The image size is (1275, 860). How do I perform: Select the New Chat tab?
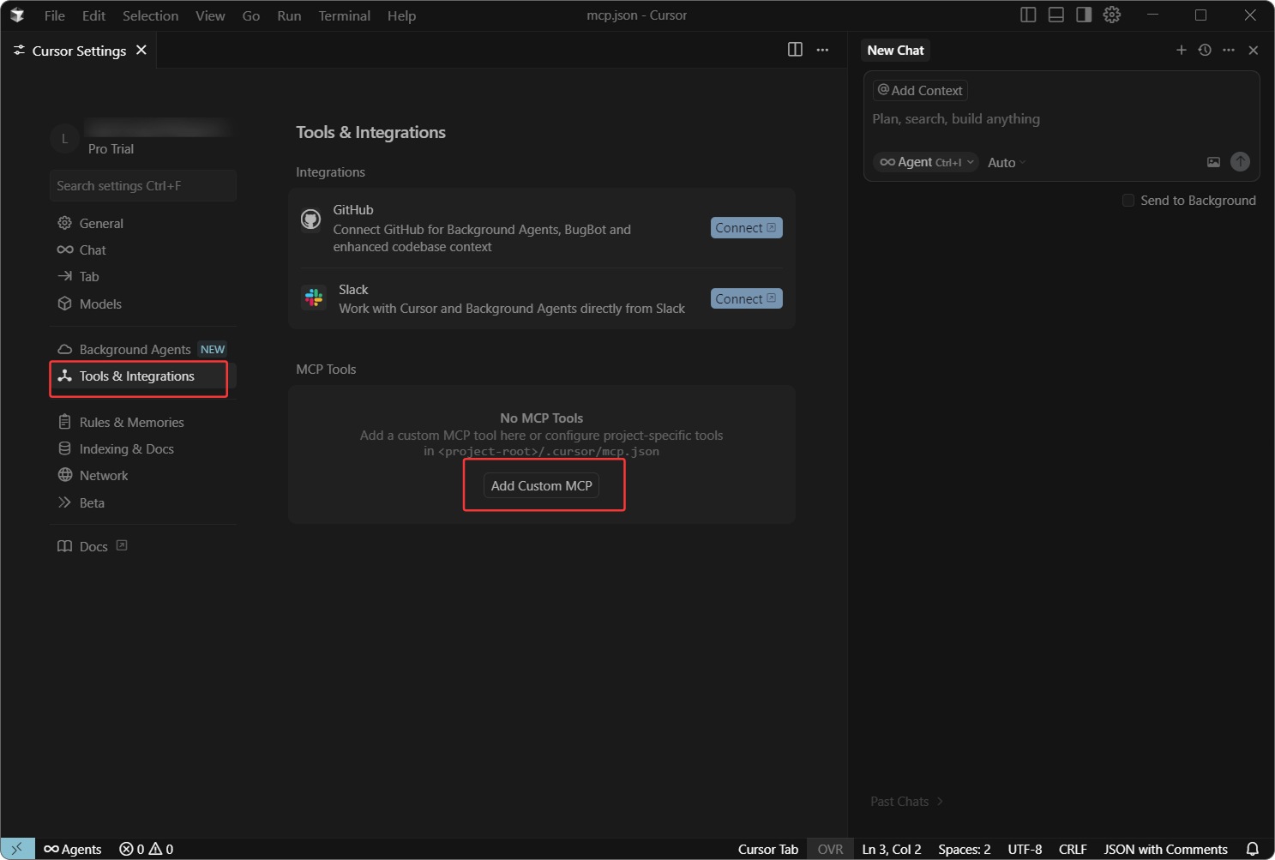pyautogui.click(x=895, y=50)
